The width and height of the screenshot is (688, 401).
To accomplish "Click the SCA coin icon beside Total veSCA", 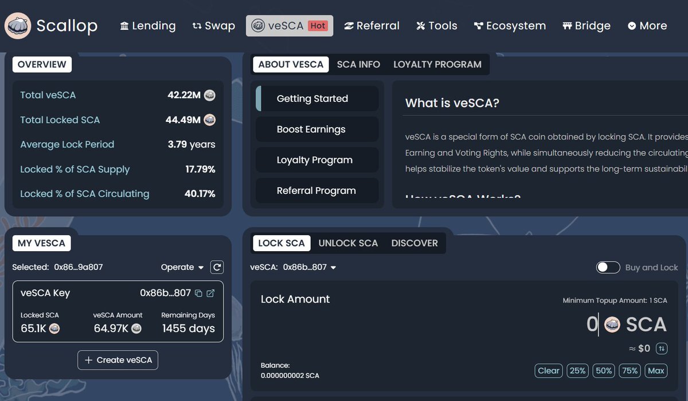I will [210, 95].
